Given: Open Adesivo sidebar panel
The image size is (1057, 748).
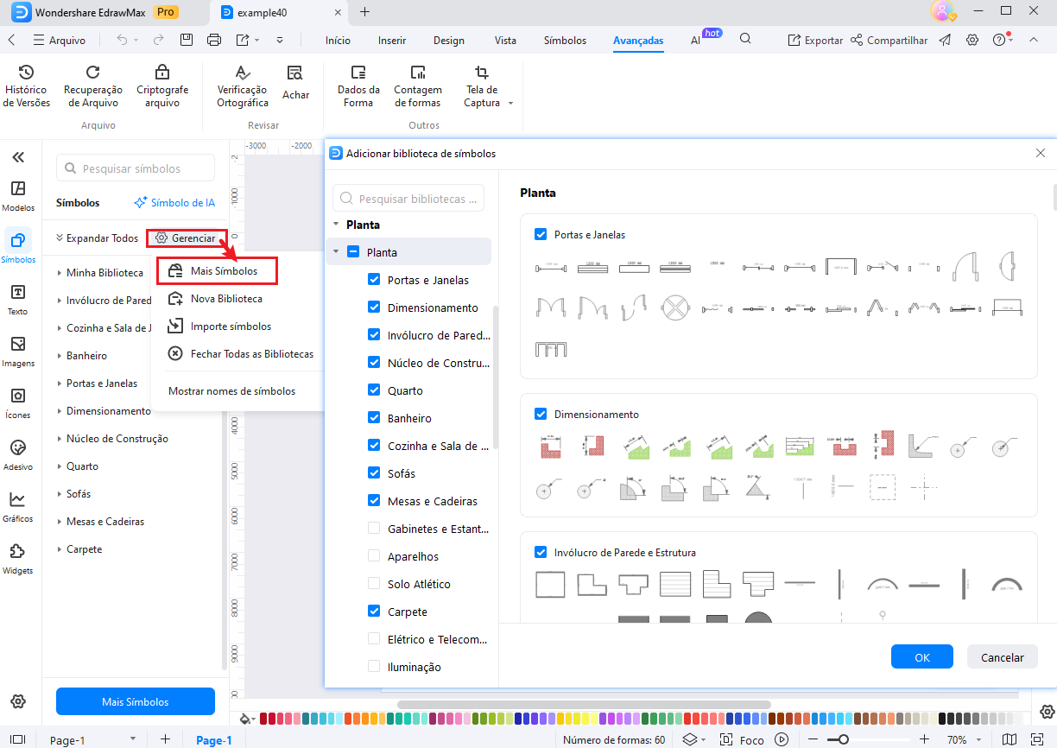Looking at the screenshot, I should (x=18, y=455).
